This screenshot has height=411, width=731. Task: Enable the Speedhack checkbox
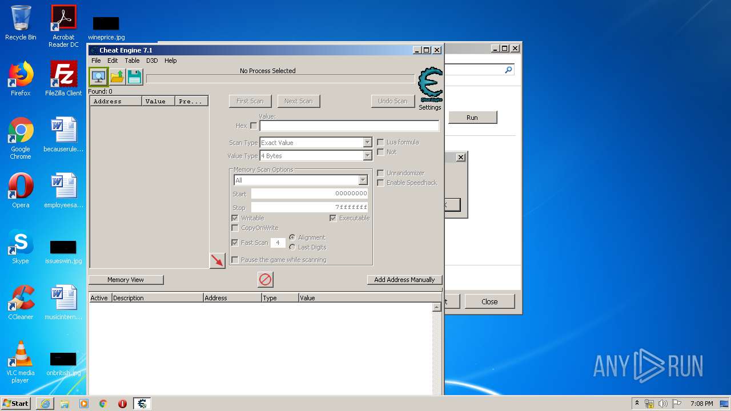pos(380,183)
